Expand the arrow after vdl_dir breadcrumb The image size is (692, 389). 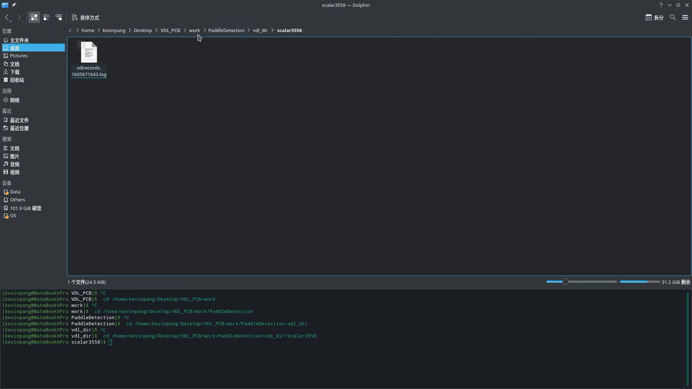(272, 30)
